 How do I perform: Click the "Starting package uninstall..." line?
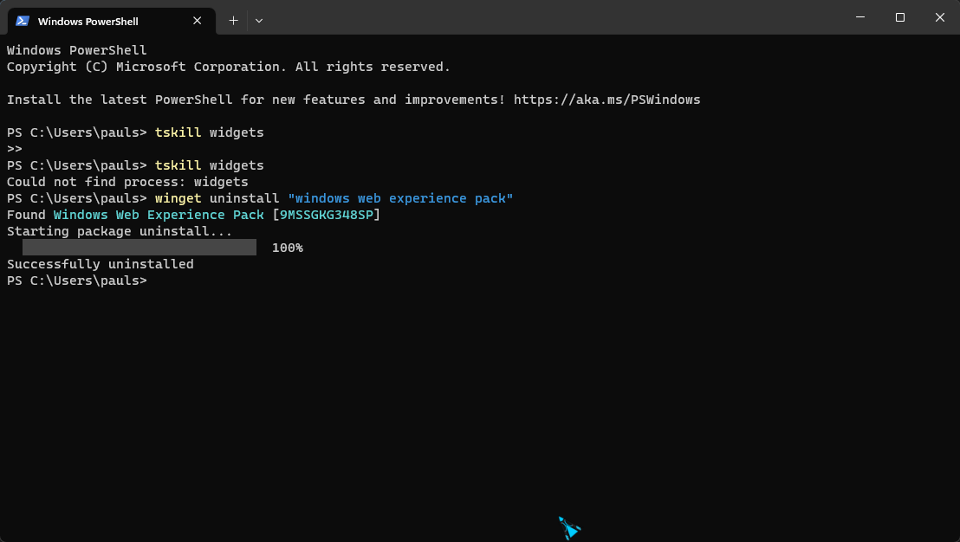point(120,231)
